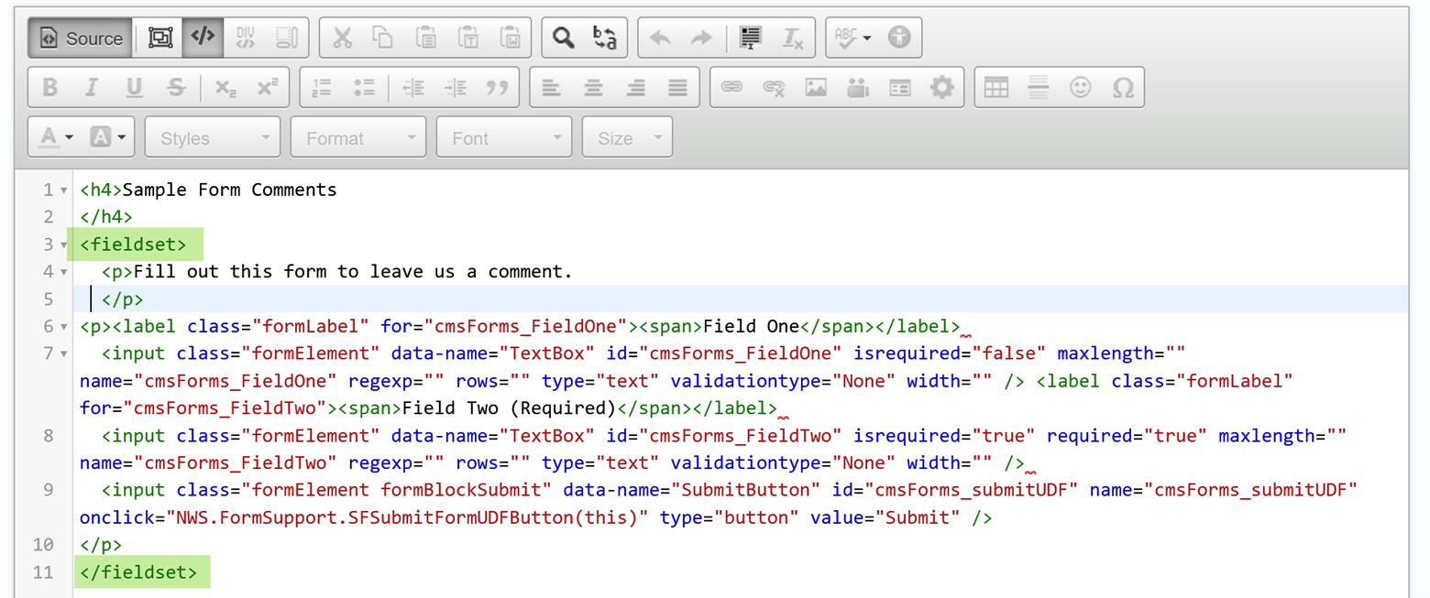Click the Unlink icon

tap(774, 88)
